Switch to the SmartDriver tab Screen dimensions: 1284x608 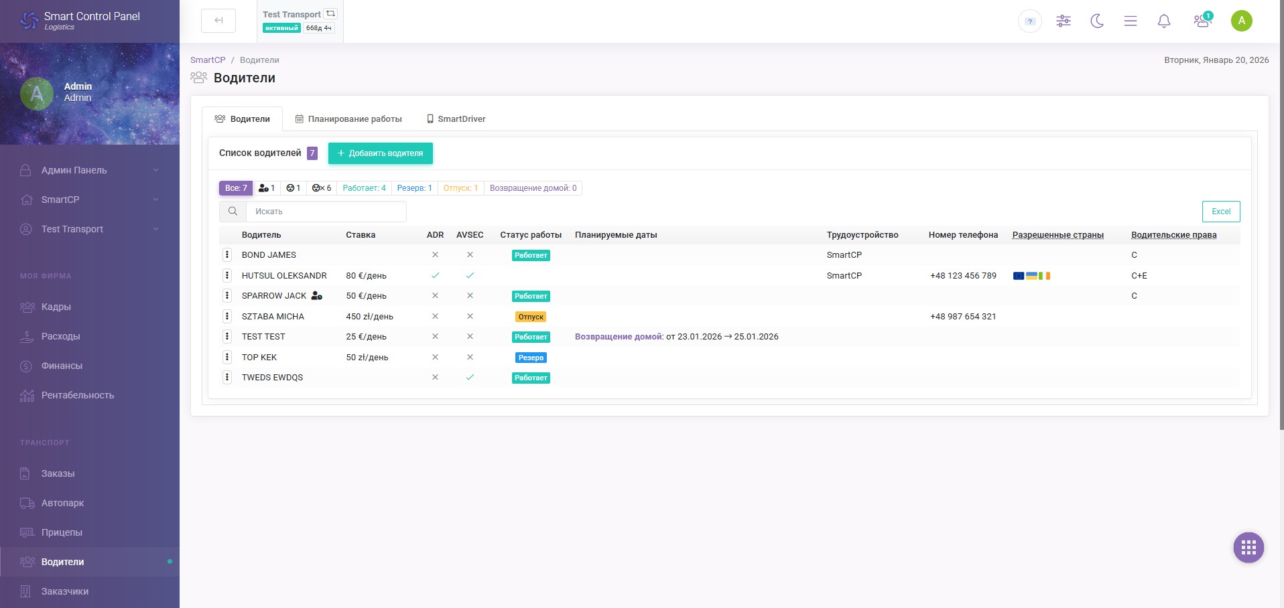[456, 119]
